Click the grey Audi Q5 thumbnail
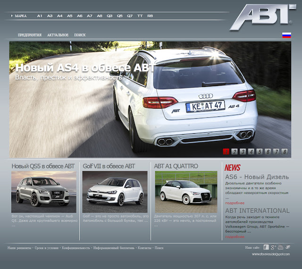The height and width of the screenshot is (269, 302). click(44, 192)
